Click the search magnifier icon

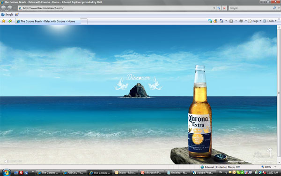[x=274, y=8]
